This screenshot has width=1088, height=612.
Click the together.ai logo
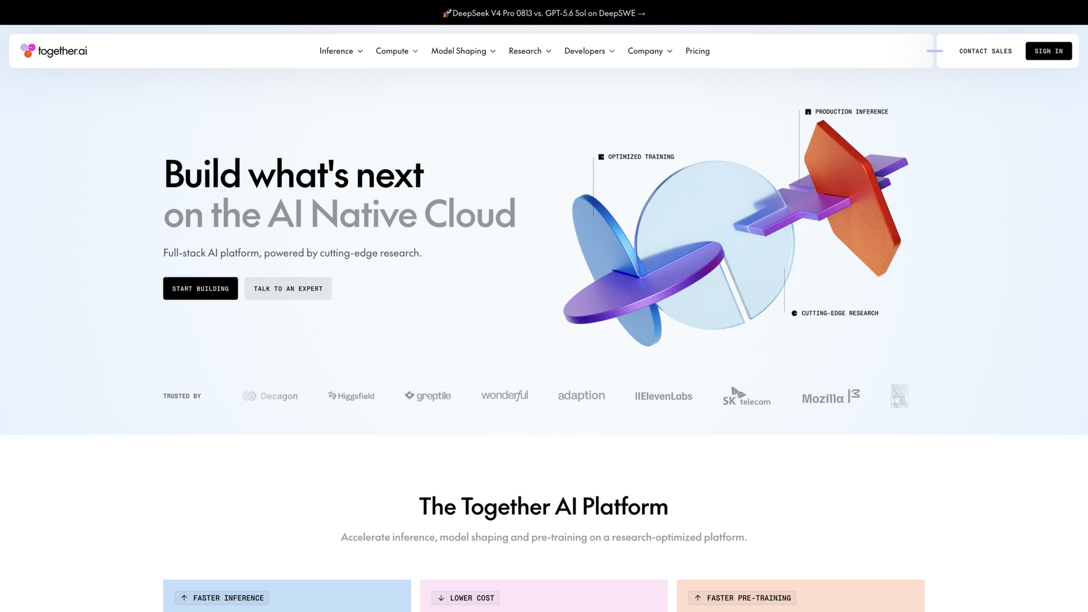point(54,51)
